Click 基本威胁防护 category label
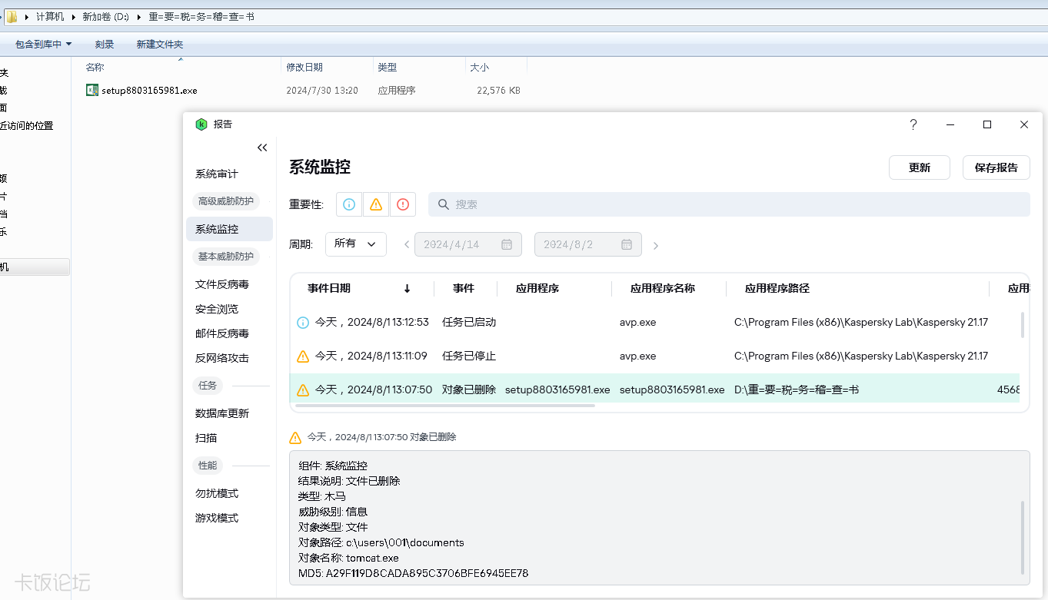The image size is (1048, 600). (x=226, y=257)
